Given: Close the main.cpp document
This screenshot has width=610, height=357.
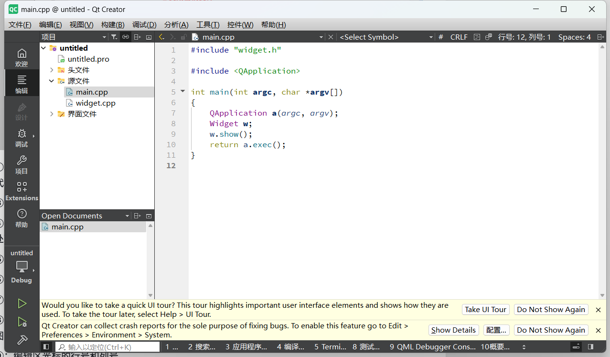Looking at the screenshot, I should tap(331, 37).
